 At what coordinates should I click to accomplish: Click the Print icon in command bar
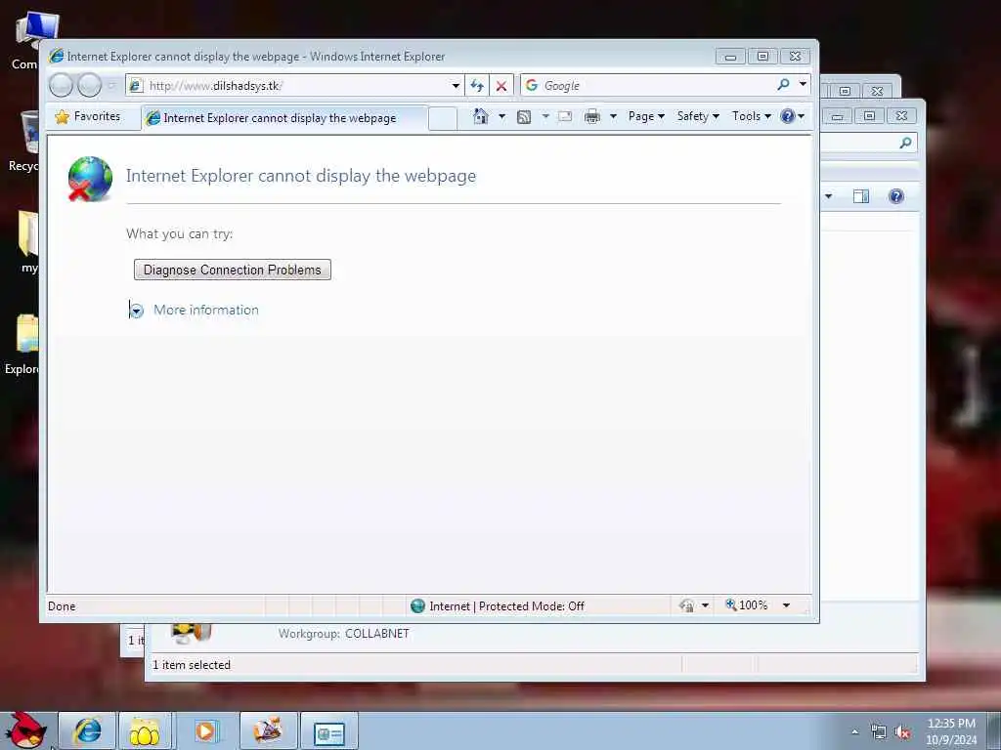(x=592, y=116)
